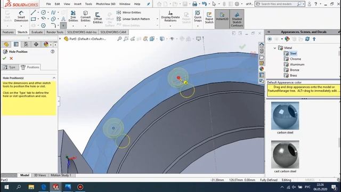341x192 pixels.
Task: Collapse the Hole Position(s) section
Action: (x=54, y=78)
